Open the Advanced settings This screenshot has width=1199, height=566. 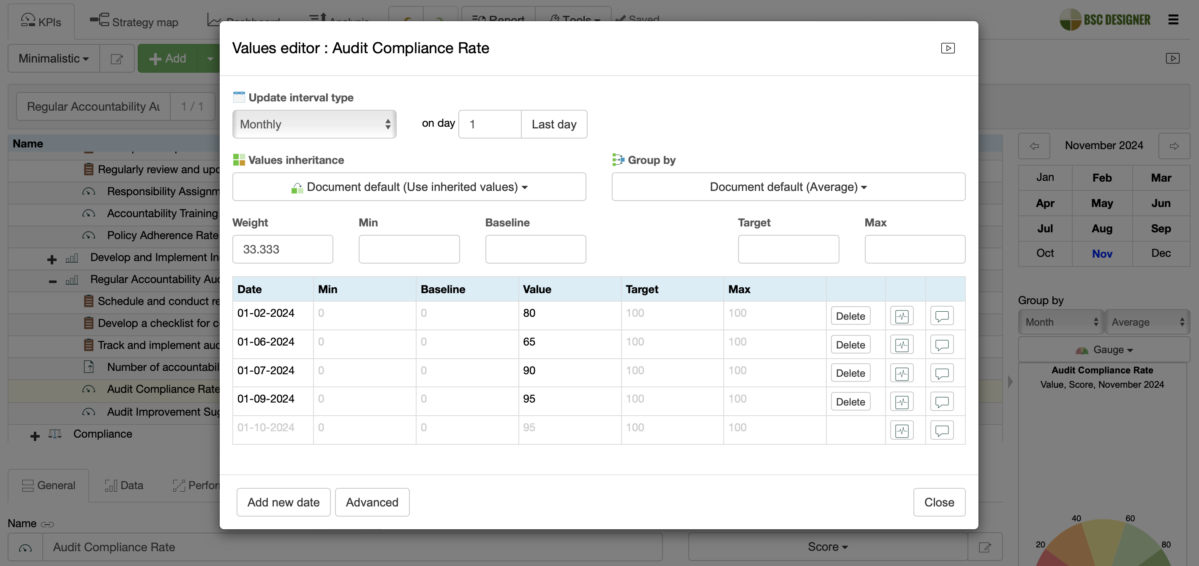pos(372,502)
